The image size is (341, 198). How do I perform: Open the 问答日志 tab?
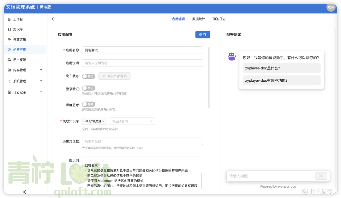click(x=219, y=19)
